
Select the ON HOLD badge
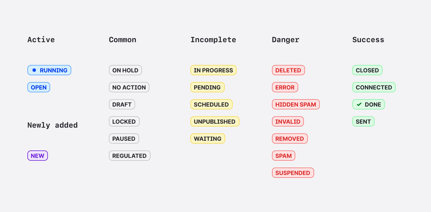click(x=125, y=70)
